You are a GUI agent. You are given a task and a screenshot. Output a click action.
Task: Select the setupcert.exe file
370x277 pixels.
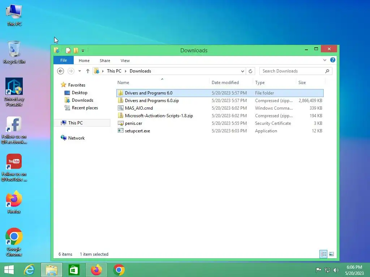point(220,131)
